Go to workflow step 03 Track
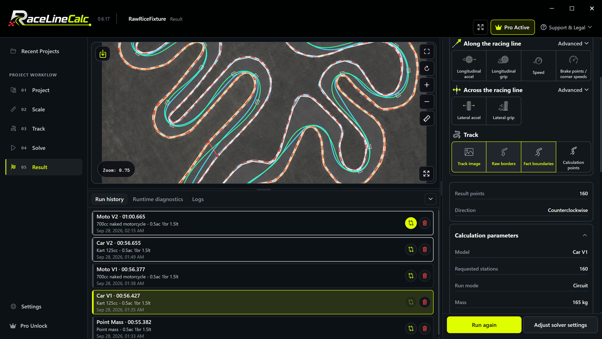Viewport: 602px width, 339px height. pos(44,129)
